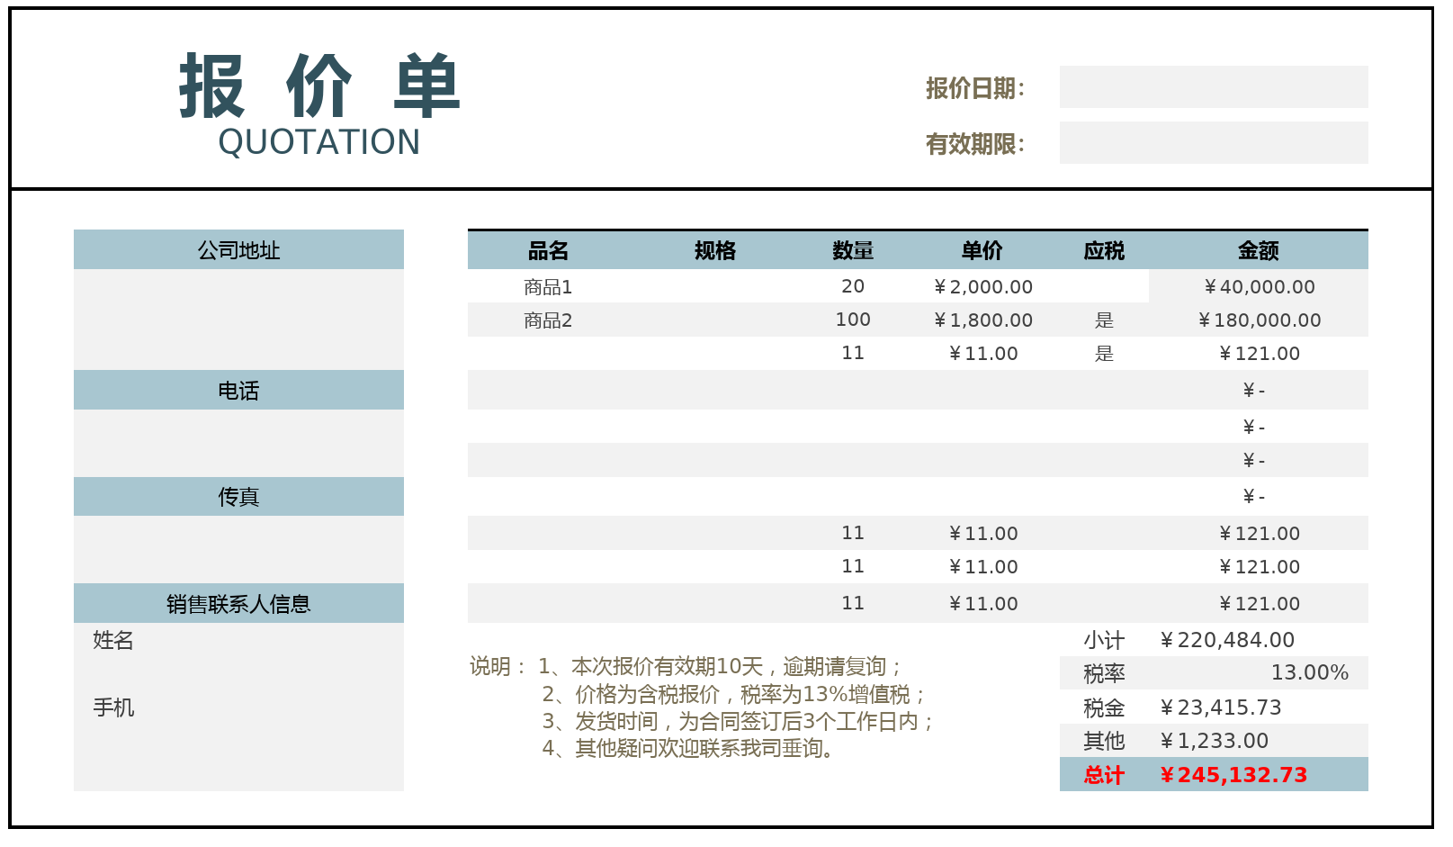Select the 品名 column header
Viewport: 1453px width, 847px height.
click(548, 251)
